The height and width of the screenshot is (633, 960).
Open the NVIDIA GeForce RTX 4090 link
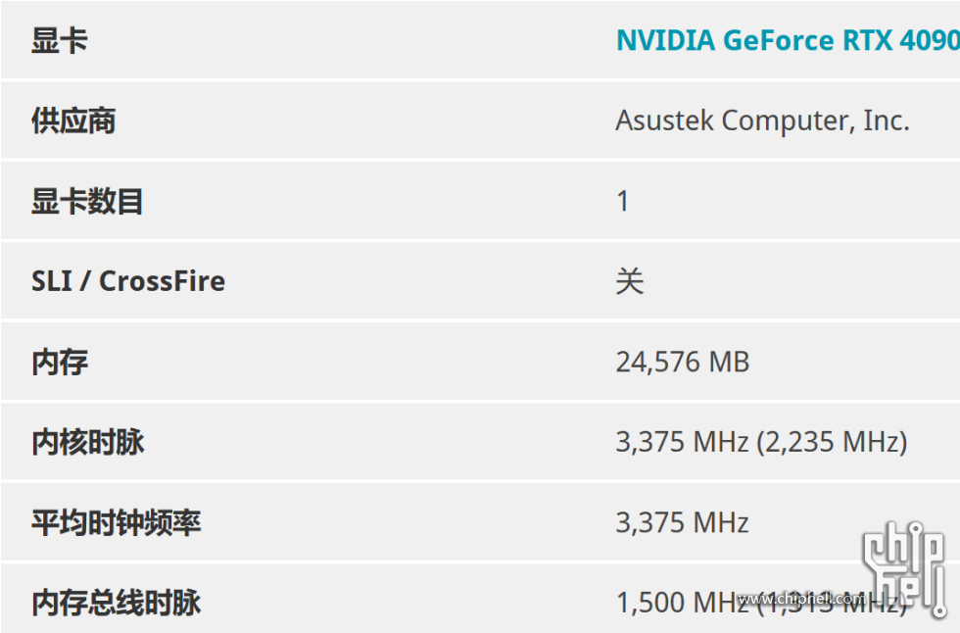tap(788, 40)
